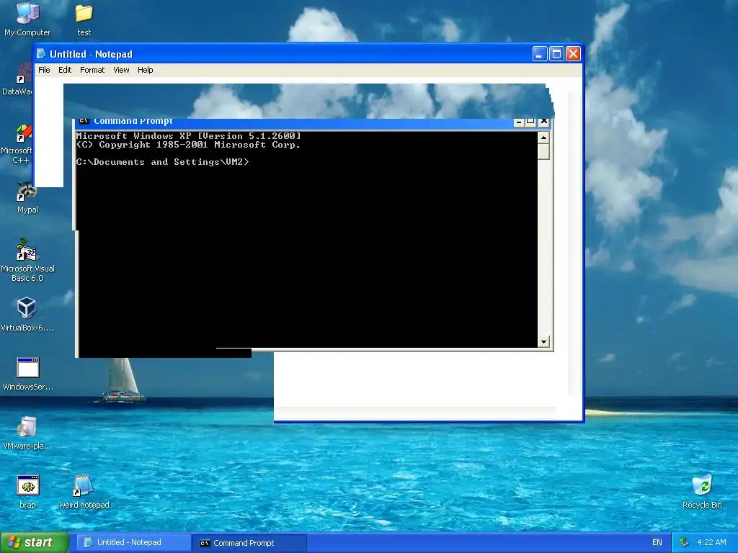Switch to Untitled - Notepad taskbar button
The image size is (738, 553).
coord(133,542)
